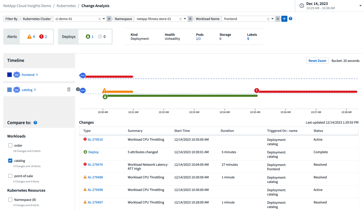Click the trash icon next to catalog
This screenshot has height=210, width=364.
69,89
